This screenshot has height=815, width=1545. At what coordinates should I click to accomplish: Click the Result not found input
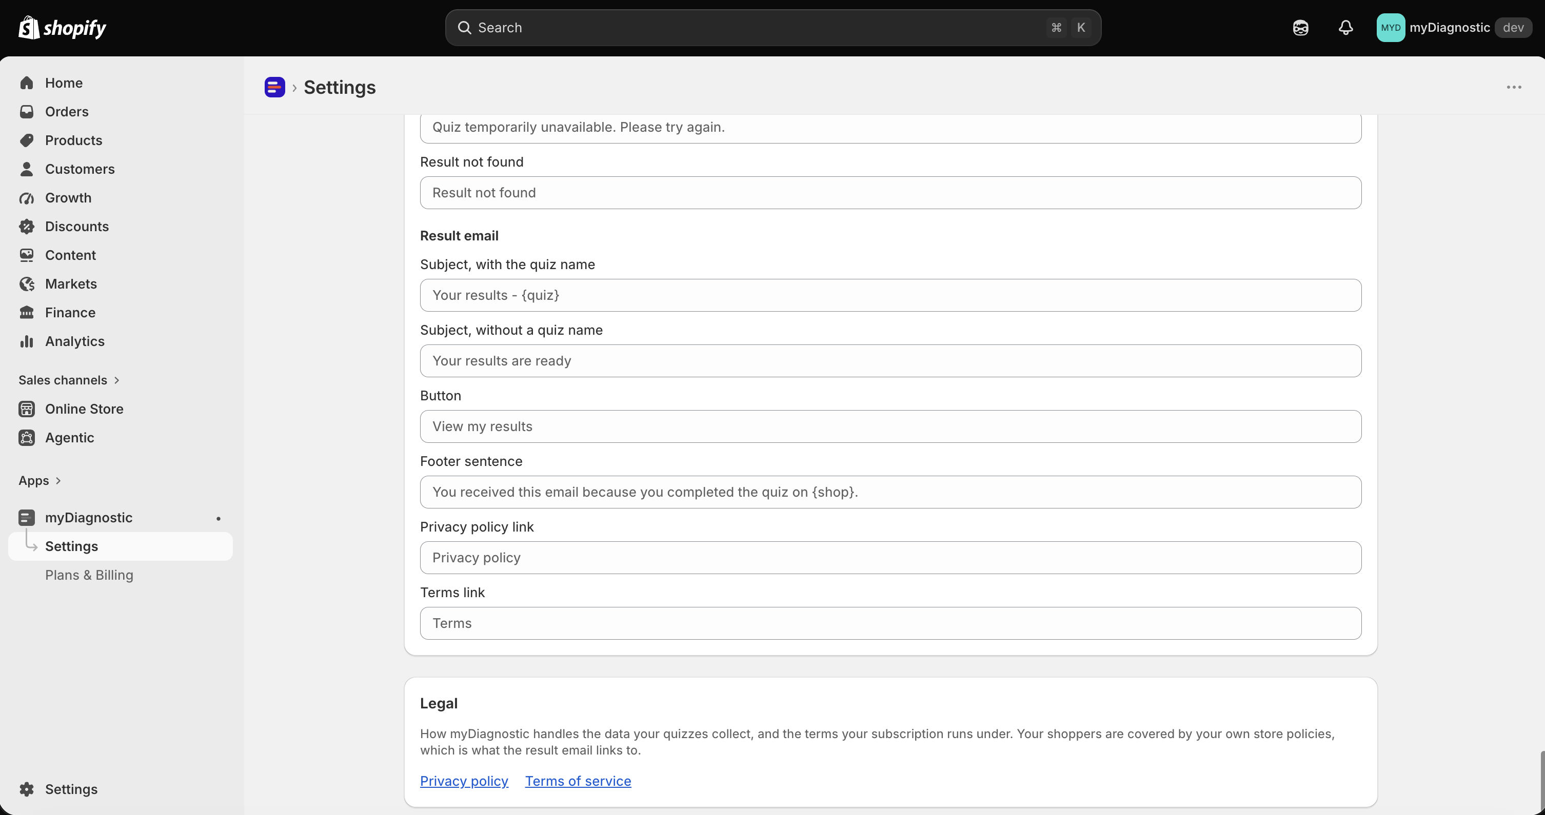(890, 193)
